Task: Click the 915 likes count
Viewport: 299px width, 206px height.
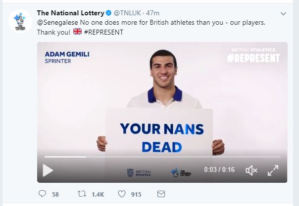Action: tap(136, 195)
